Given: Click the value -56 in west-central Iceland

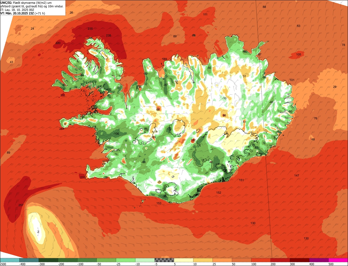Looking at the screenshot, I should pyautogui.click(x=145, y=129).
